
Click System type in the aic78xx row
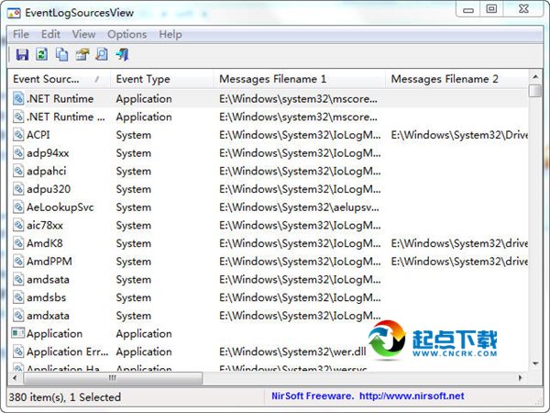coord(134,225)
